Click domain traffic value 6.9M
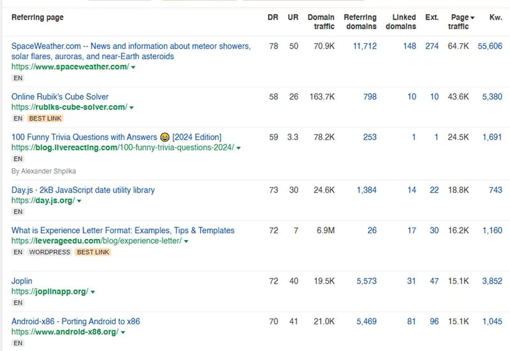This screenshot has width=510, height=351. coord(326,231)
